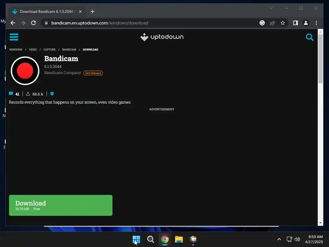Open the BANDICAM breadcrumb link
This screenshot has height=247, width=329.
tap(69, 50)
